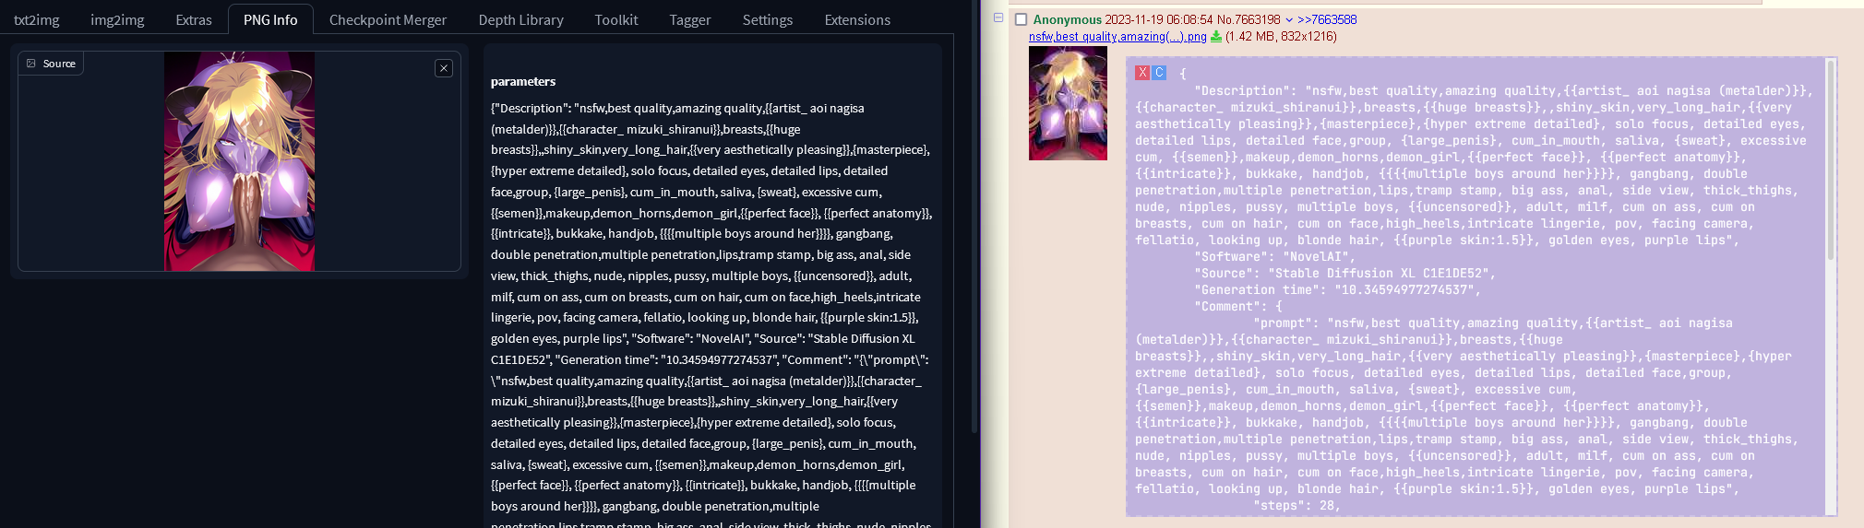Screen dimensions: 1864x528
Task: Open the post menu dropdown arrow
Action: [1289, 19]
